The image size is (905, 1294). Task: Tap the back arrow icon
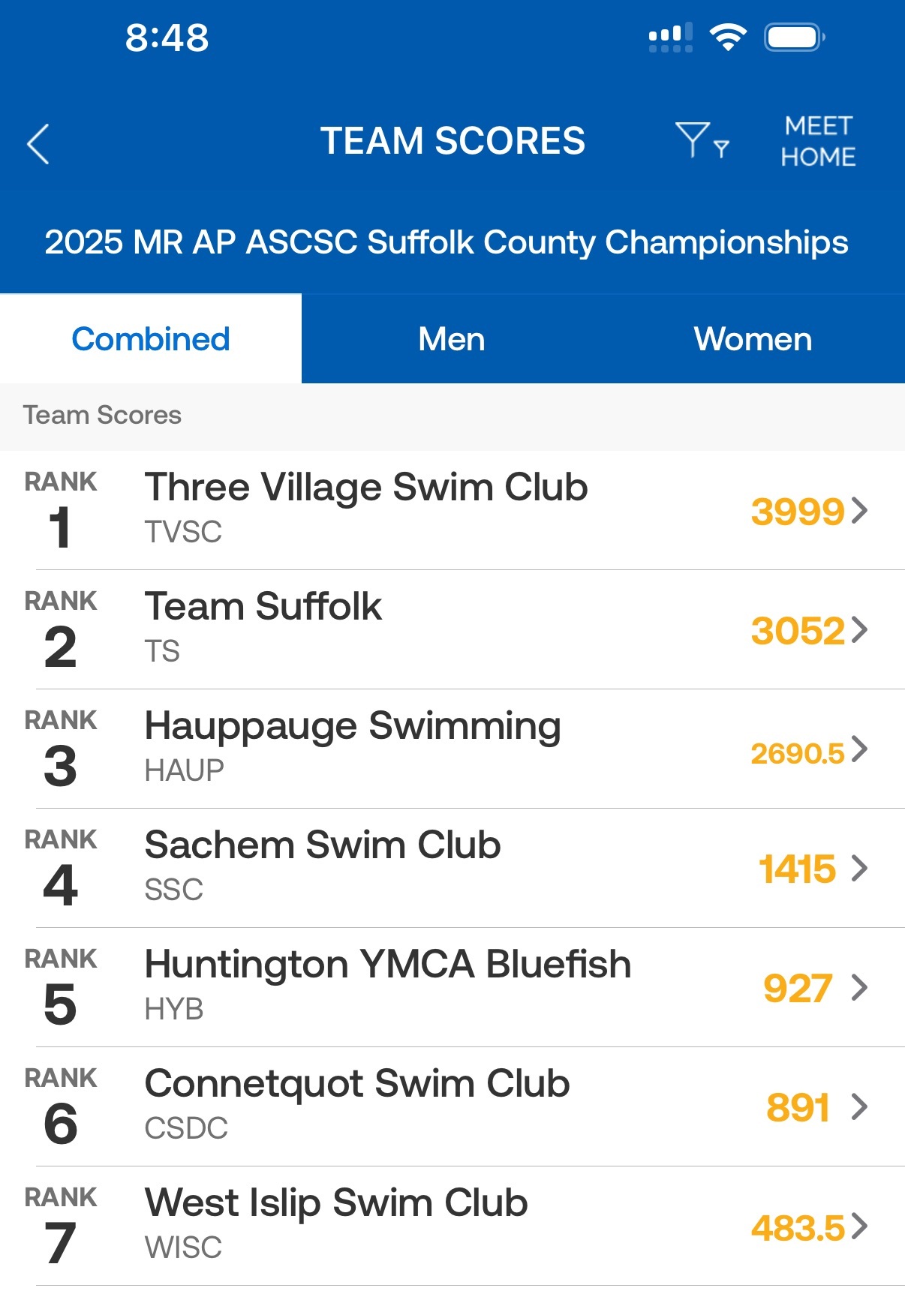pos(38,143)
